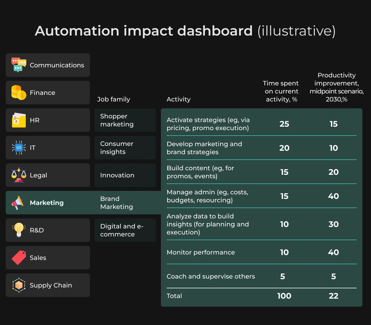
Task: Click the Activate strategies activity row
Action: click(262, 124)
